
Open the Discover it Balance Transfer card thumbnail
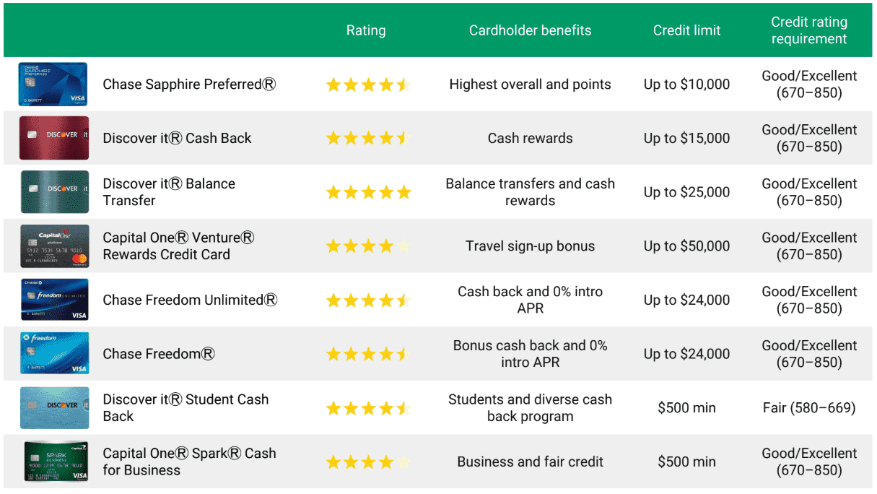[x=55, y=192]
